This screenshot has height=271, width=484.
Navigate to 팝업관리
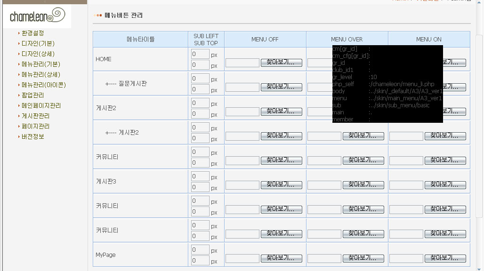click(32, 95)
